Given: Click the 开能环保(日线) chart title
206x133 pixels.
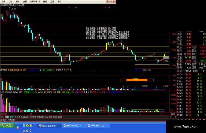Looking at the screenshot, I should (7, 5).
